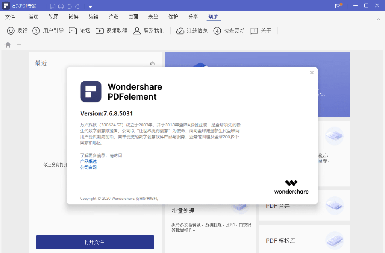Click the Copyright 2020 Wondershare text

(119, 199)
